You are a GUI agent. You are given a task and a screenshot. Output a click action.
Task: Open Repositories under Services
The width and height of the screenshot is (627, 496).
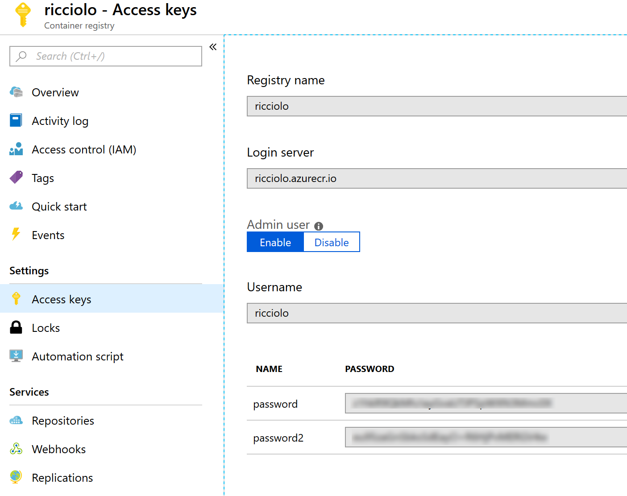pyautogui.click(x=63, y=421)
